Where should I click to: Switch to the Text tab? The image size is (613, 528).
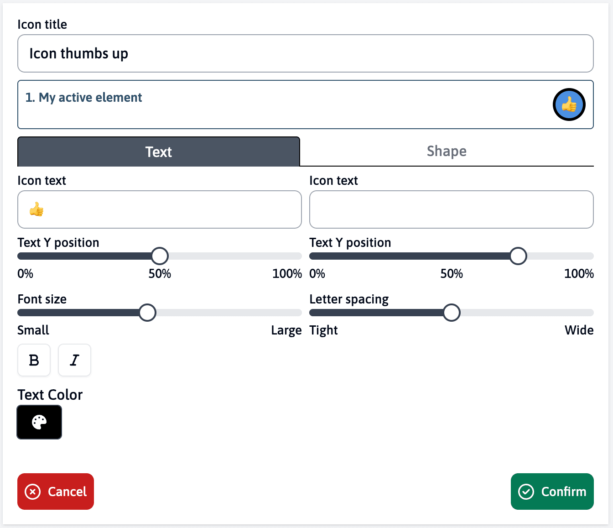(158, 152)
